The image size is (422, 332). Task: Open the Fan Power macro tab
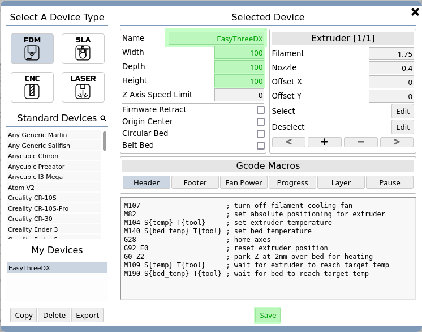tap(243, 182)
